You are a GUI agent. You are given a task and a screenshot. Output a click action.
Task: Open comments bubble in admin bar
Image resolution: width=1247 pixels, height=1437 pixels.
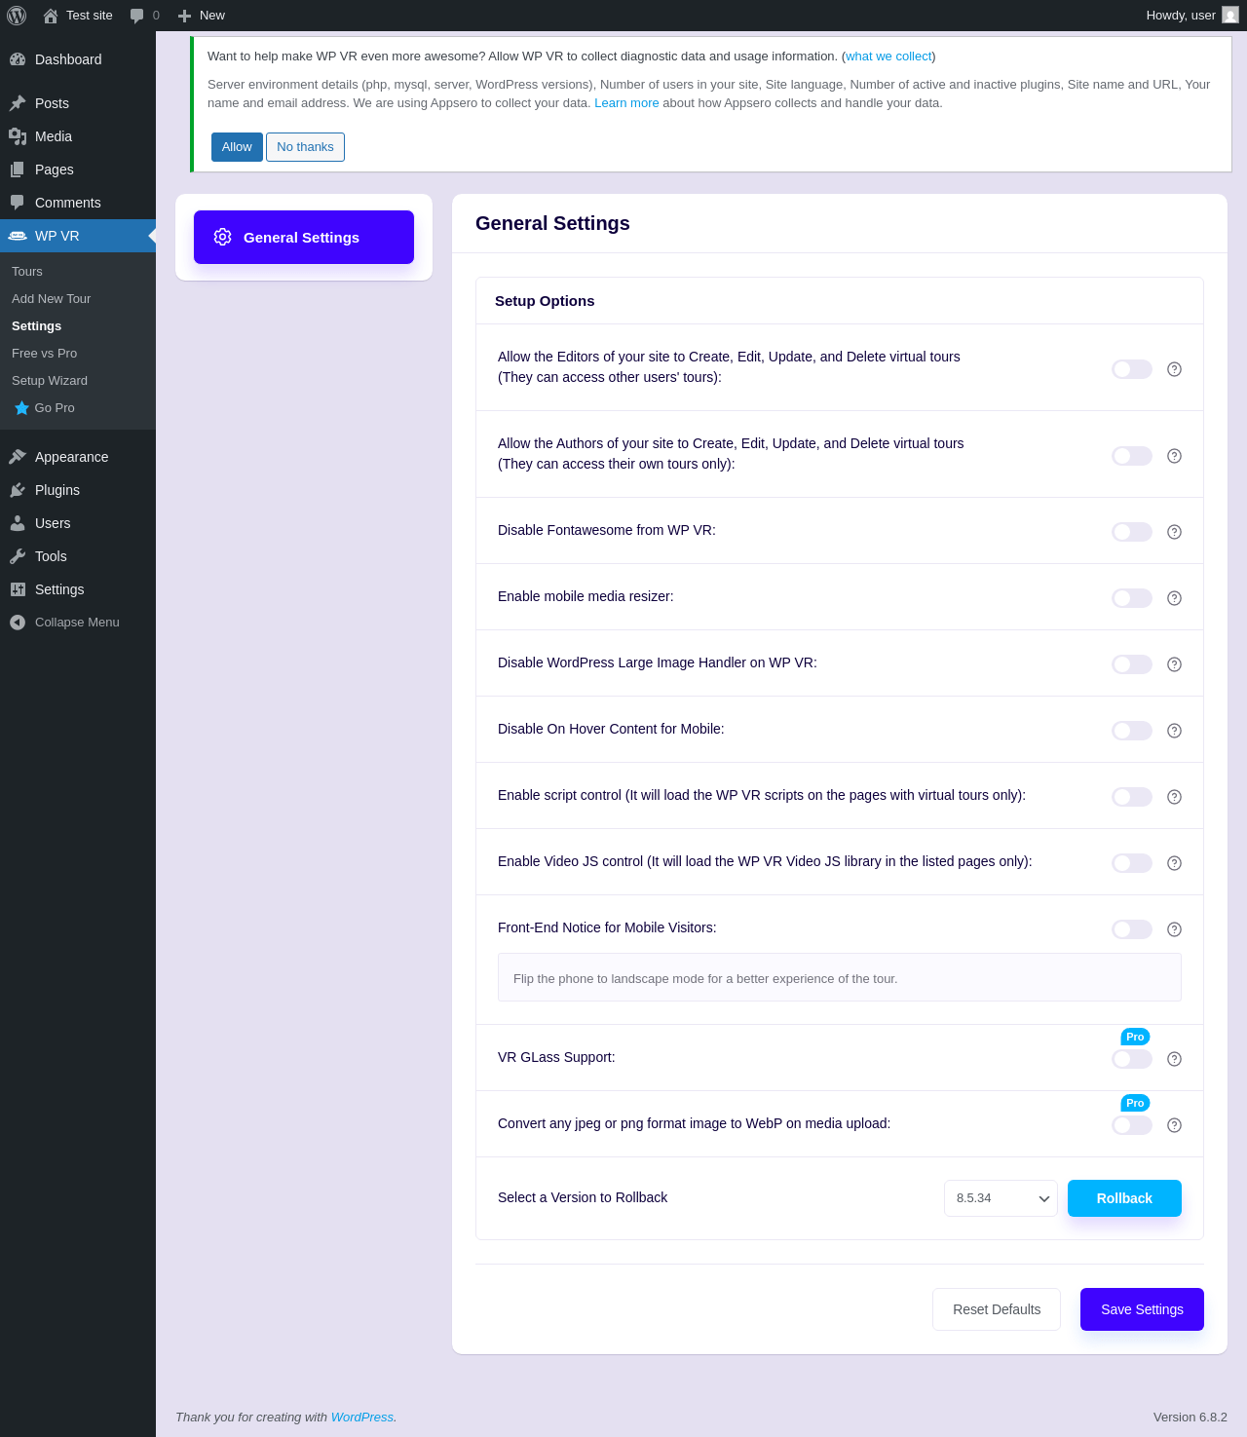(136, 16)
